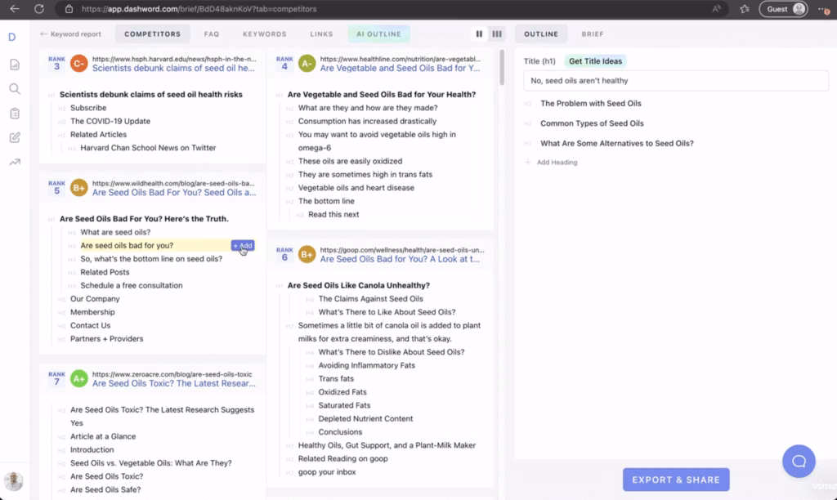Screen dimensions: 837x500
Task: Open the Guest profile menu
Action: pos(783,9)
